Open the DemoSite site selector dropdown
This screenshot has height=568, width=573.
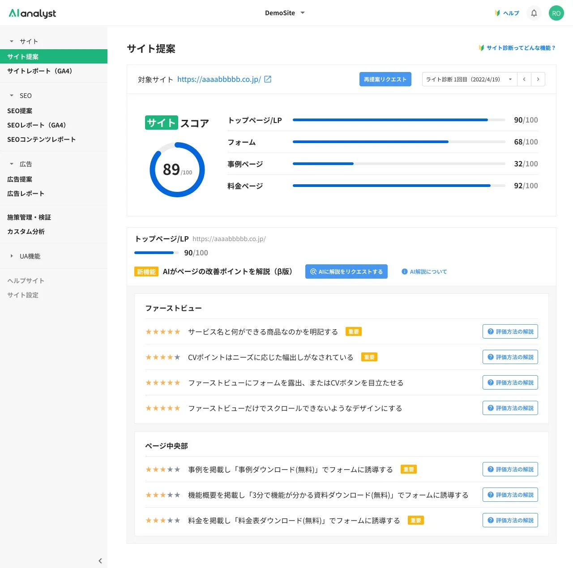285,13
